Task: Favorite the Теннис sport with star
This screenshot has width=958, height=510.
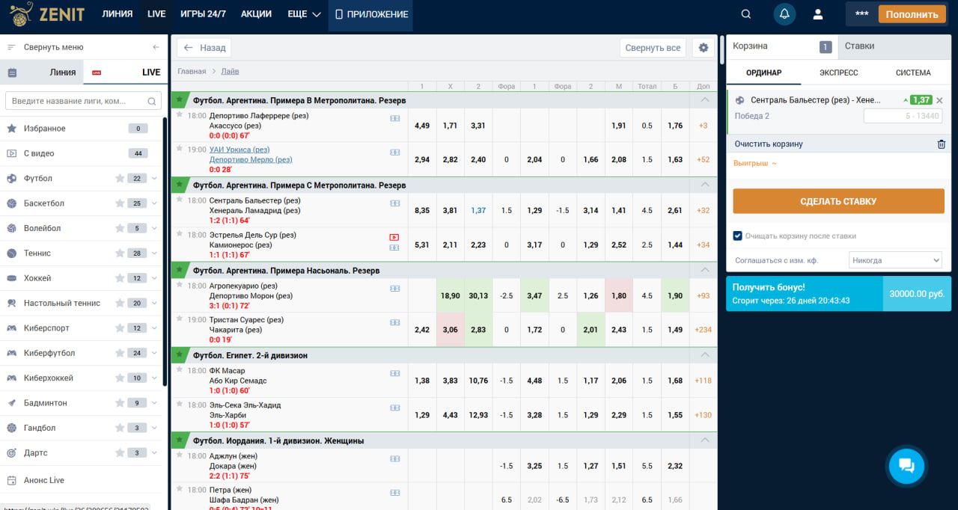Action: (120, 254)
